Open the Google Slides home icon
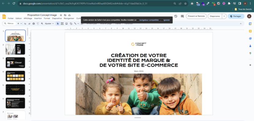Image resolution: width=254 pixels, height=121 pixels. pyautogui.click(x=4, y=16)
